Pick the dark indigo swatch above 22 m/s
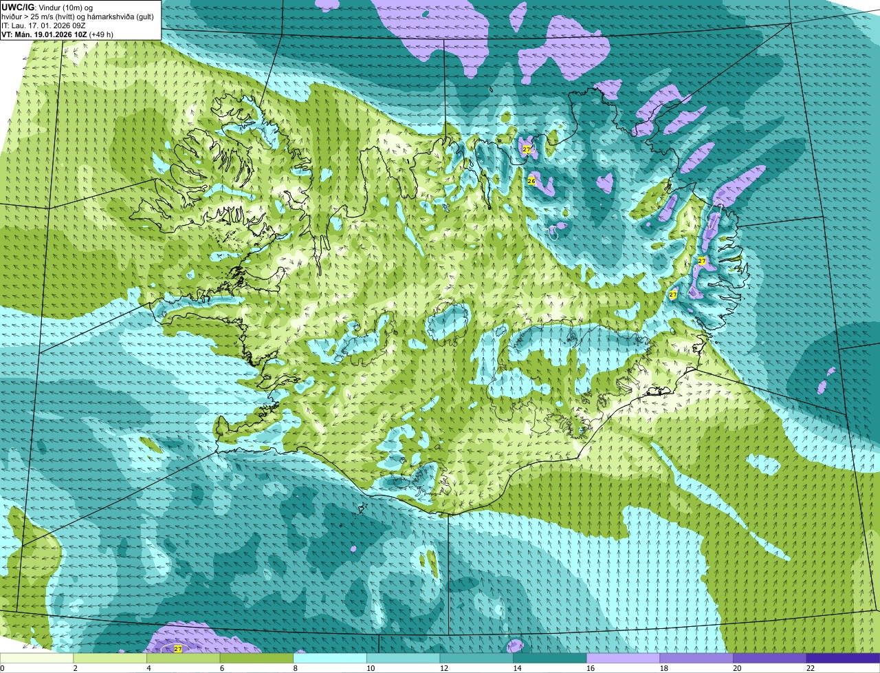This screenshot has width=880, height=673. tap(844, 659)
